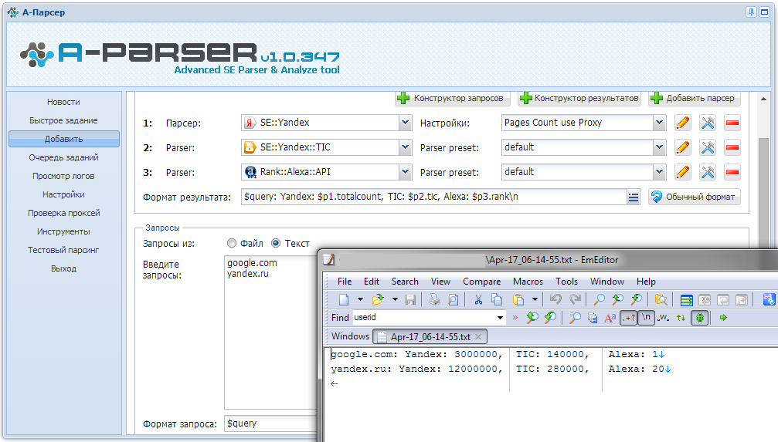Click tools settings icon for Rank::Alexa::API row

(708, 172)
